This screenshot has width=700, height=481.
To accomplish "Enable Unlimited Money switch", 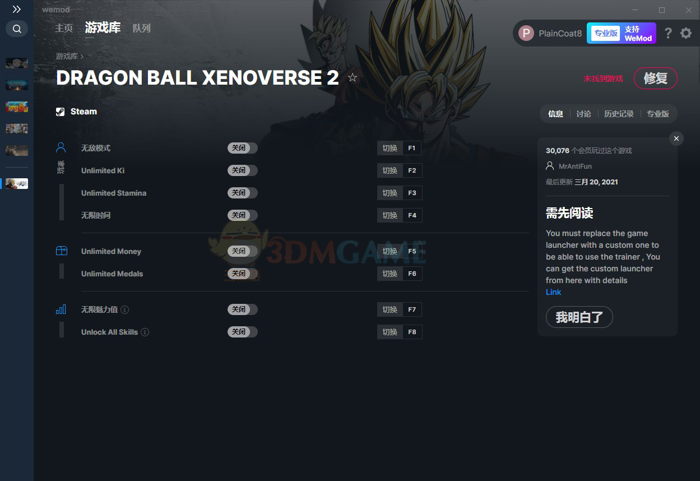I will pyautogui.click(x=243, y=251).
